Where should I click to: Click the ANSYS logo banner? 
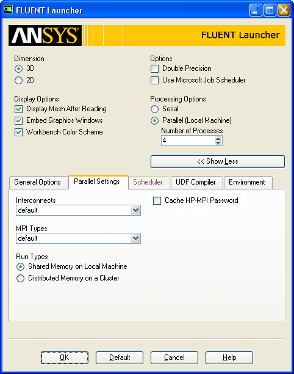(45, 35)
